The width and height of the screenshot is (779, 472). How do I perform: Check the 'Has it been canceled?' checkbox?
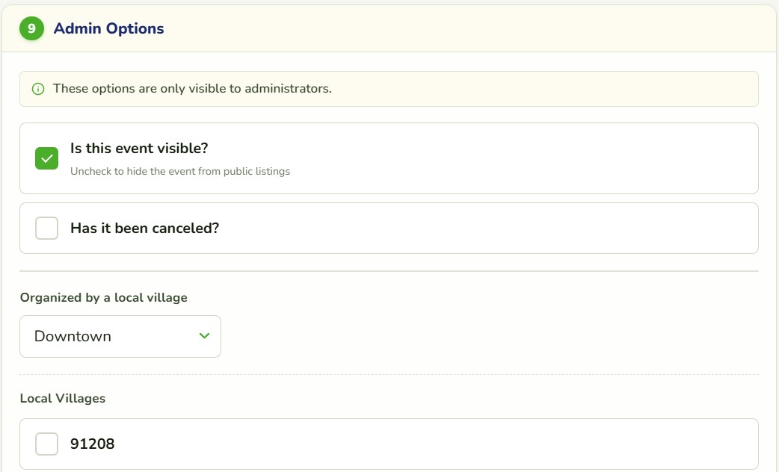[46, 229]
